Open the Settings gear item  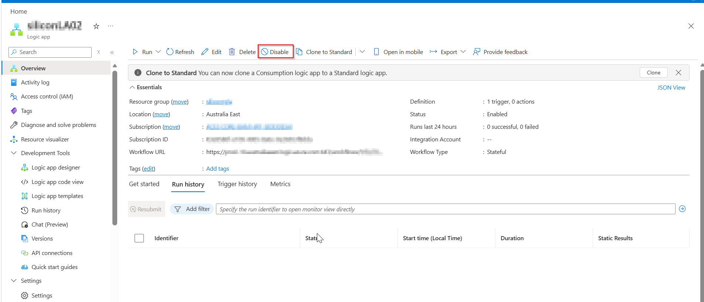click(x=42, y=295)
